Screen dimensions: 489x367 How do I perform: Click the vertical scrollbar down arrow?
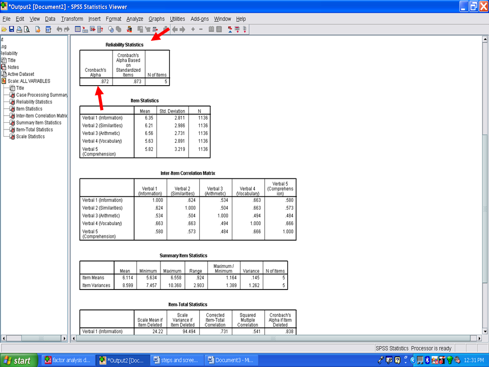(x=484, y=330)
